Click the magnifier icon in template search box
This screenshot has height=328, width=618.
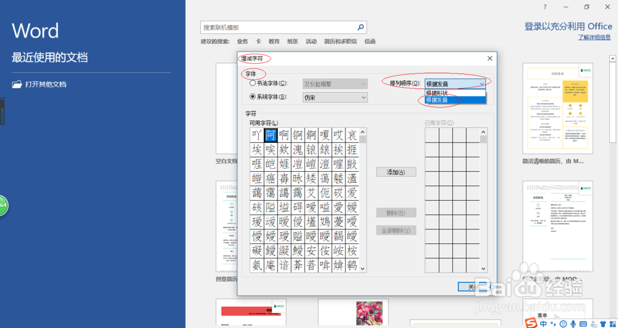(x=360, y=27)
